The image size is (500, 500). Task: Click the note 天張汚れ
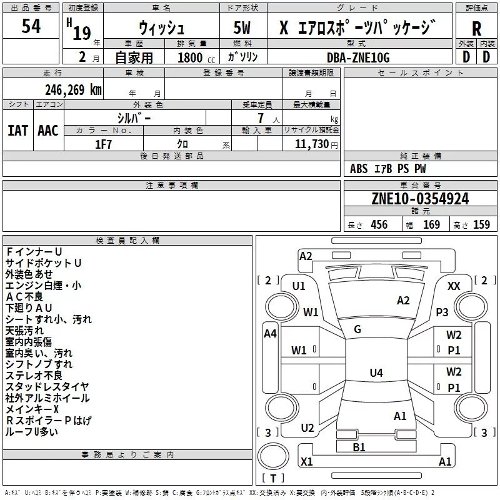coord(24,331)
